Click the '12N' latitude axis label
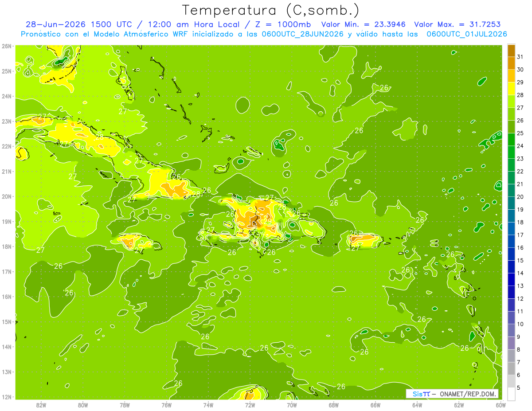532x411 pixels. point(7,397)
